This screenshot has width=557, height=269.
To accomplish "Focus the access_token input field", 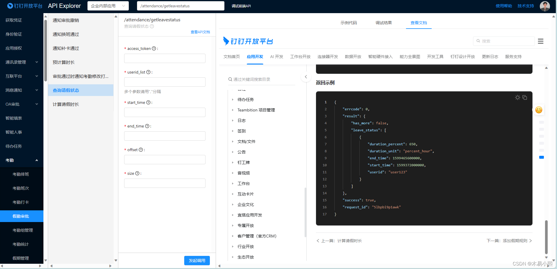I will click(165, 58).
